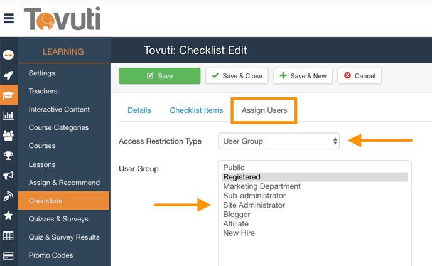Cancel the checklist edit
The width and height of the screenshot is (432, 266).
pos(359,76)
